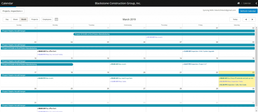Open 01:30 PM Inspection: Colby Site Grade

(x=233, y=85)
